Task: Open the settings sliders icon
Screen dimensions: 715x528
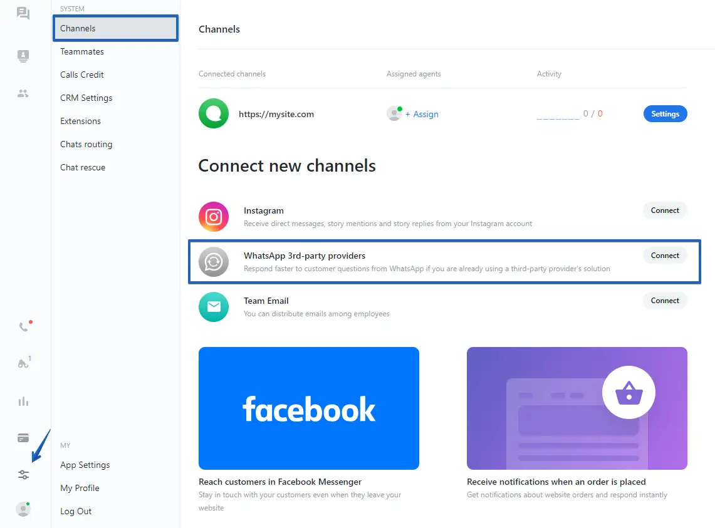Action: point(23,475)
